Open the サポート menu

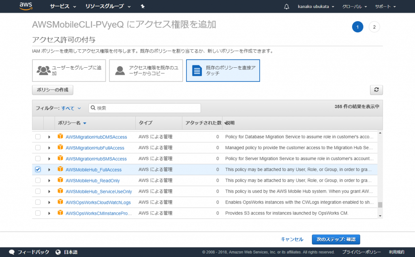pyautogui.click(x=385, y=6)
